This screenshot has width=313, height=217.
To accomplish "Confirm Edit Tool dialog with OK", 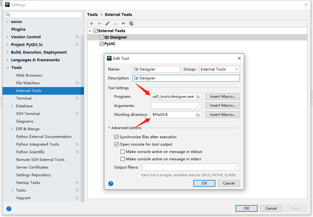I will [x=204, y=183].
